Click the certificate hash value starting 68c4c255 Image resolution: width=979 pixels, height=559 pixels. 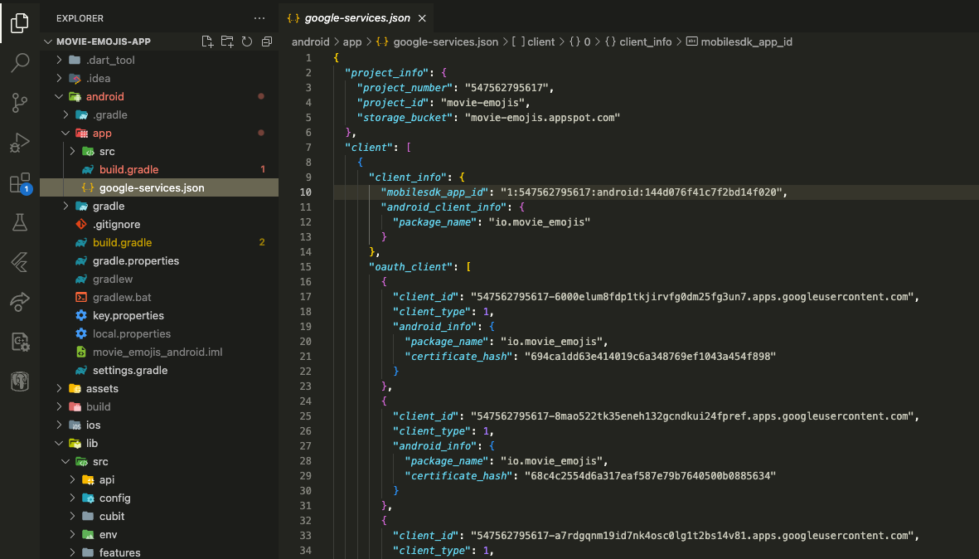[650, 476]
